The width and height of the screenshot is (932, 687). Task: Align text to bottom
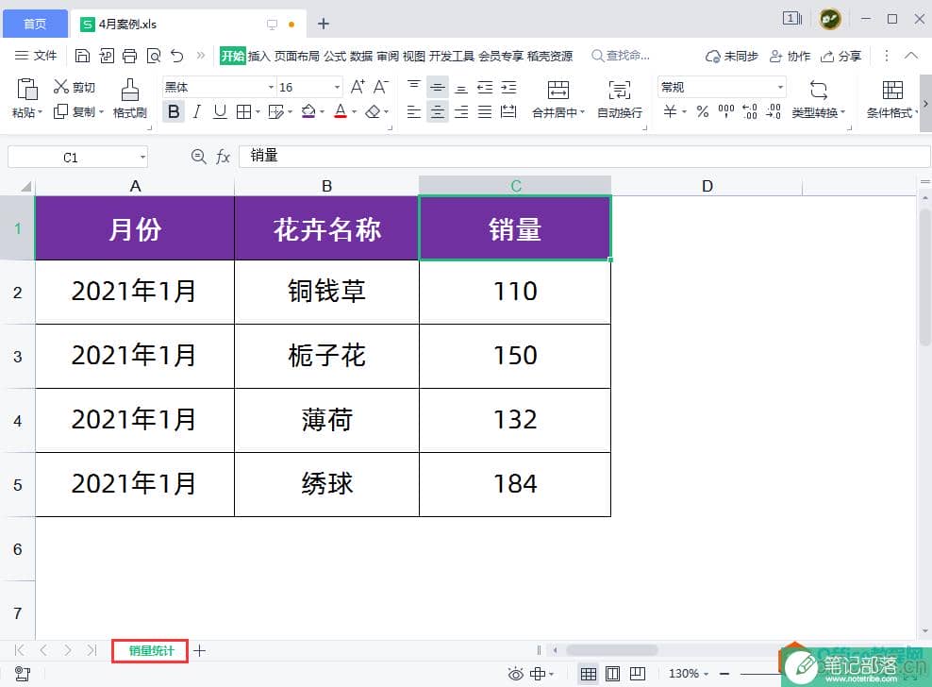pos(461,88)
